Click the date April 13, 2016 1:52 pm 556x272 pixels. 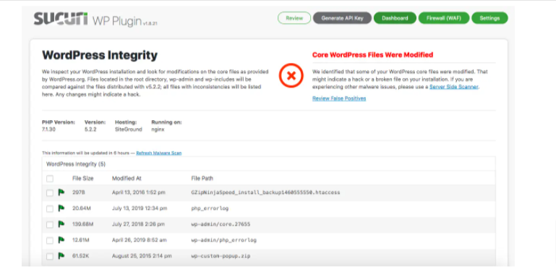point(138,192)
